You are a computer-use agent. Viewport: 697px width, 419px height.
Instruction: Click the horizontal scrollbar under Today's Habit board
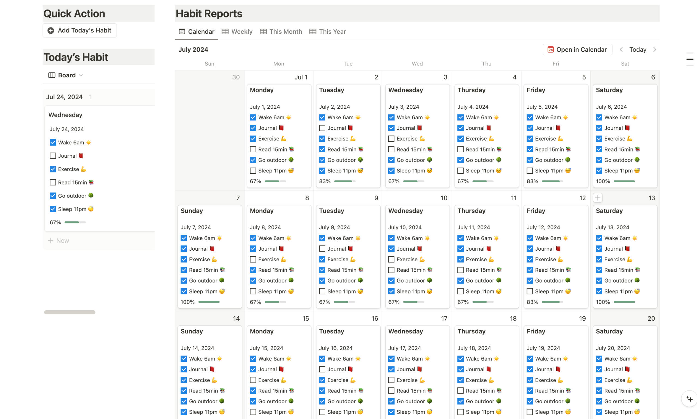70,312
